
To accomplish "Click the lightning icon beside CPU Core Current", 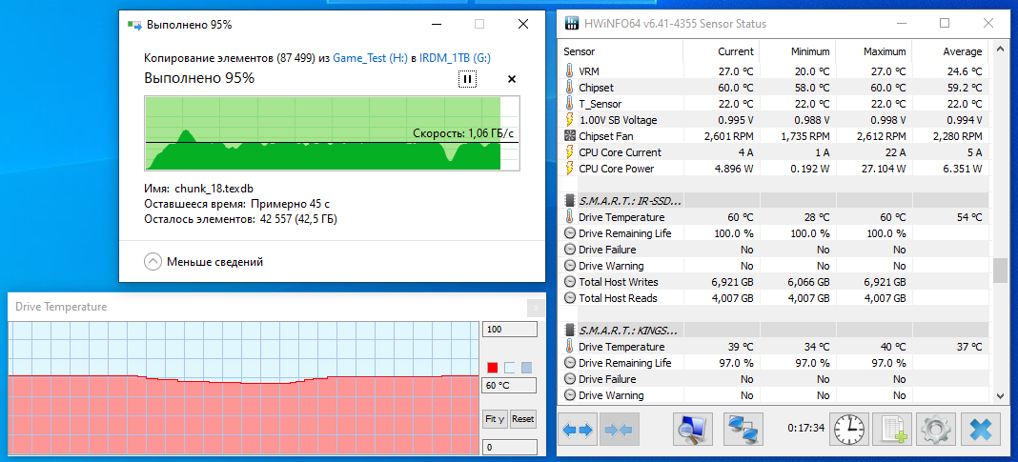I will tap(569, 152).
